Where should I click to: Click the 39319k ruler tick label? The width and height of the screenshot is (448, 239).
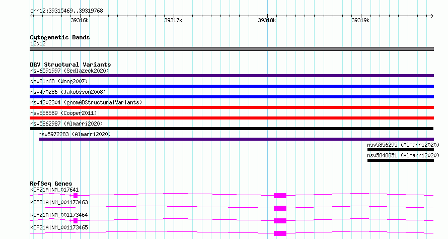click(x=360, y=20)
